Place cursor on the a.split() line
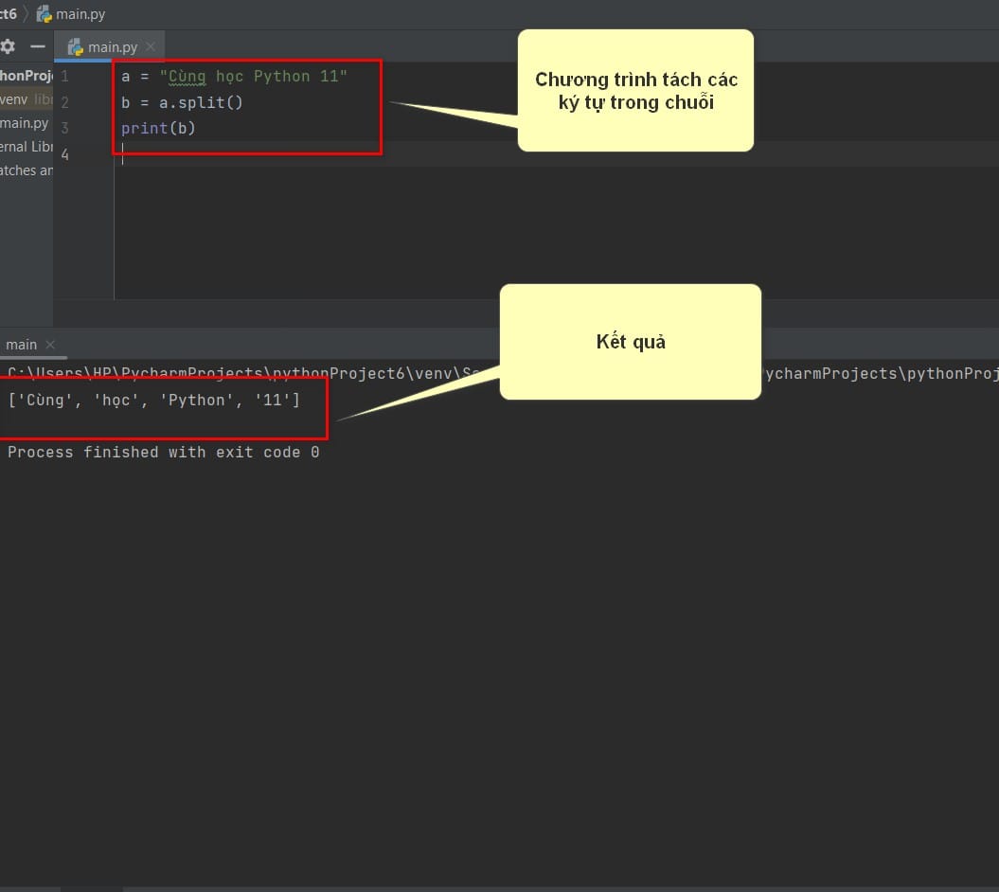This screenshot has width=999, height=892. click(182, 102)
